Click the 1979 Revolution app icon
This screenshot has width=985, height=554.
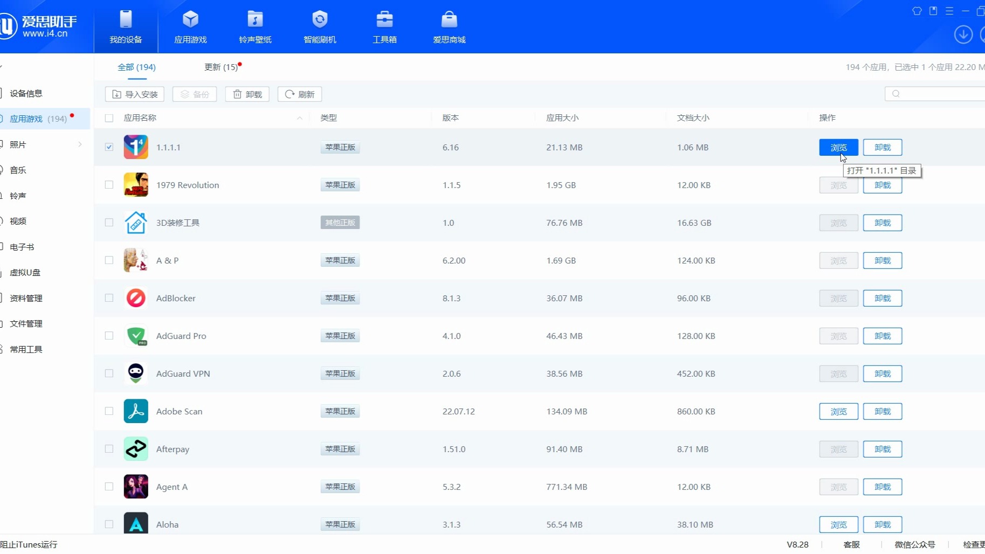(136, 185)
